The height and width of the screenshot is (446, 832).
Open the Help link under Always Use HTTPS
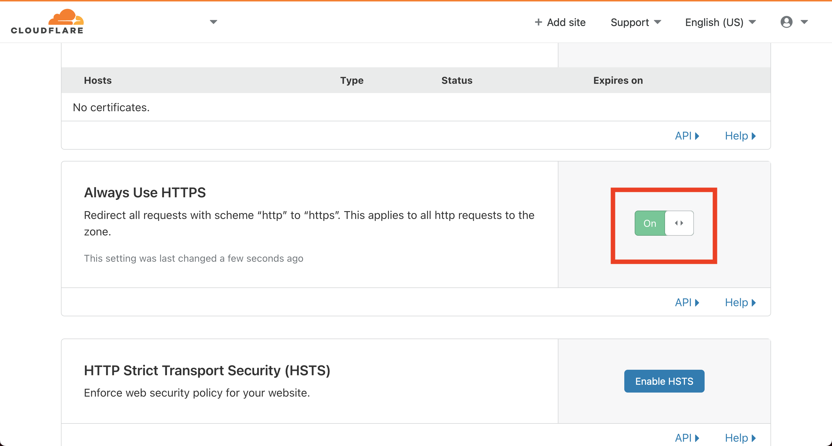[x=740, y=303]
